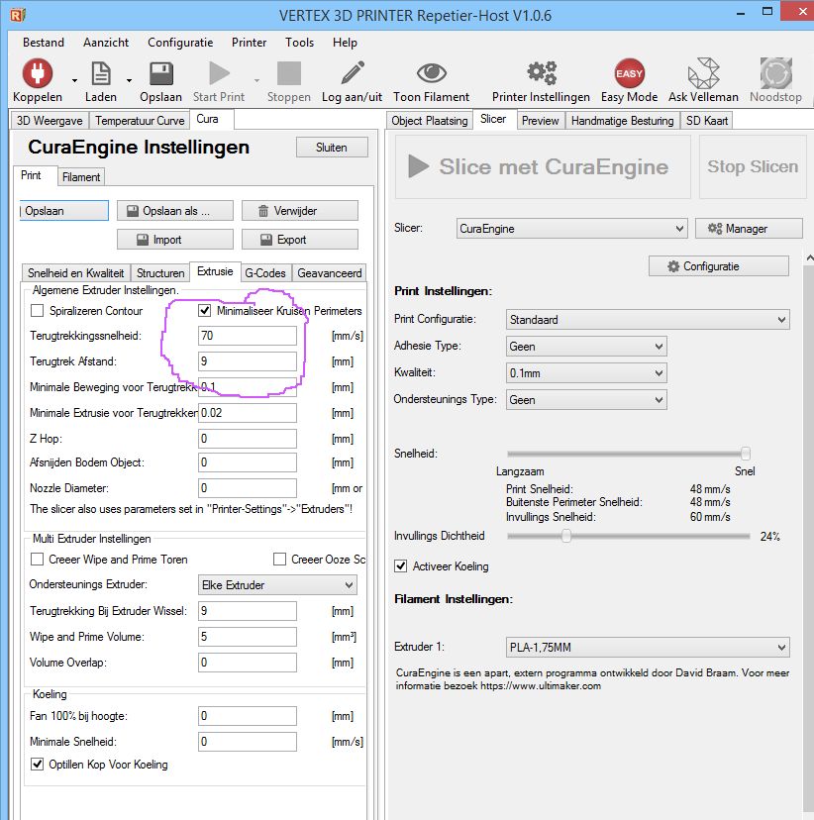Click the Terugtrek Afstand input field

(x=248, y=361)
